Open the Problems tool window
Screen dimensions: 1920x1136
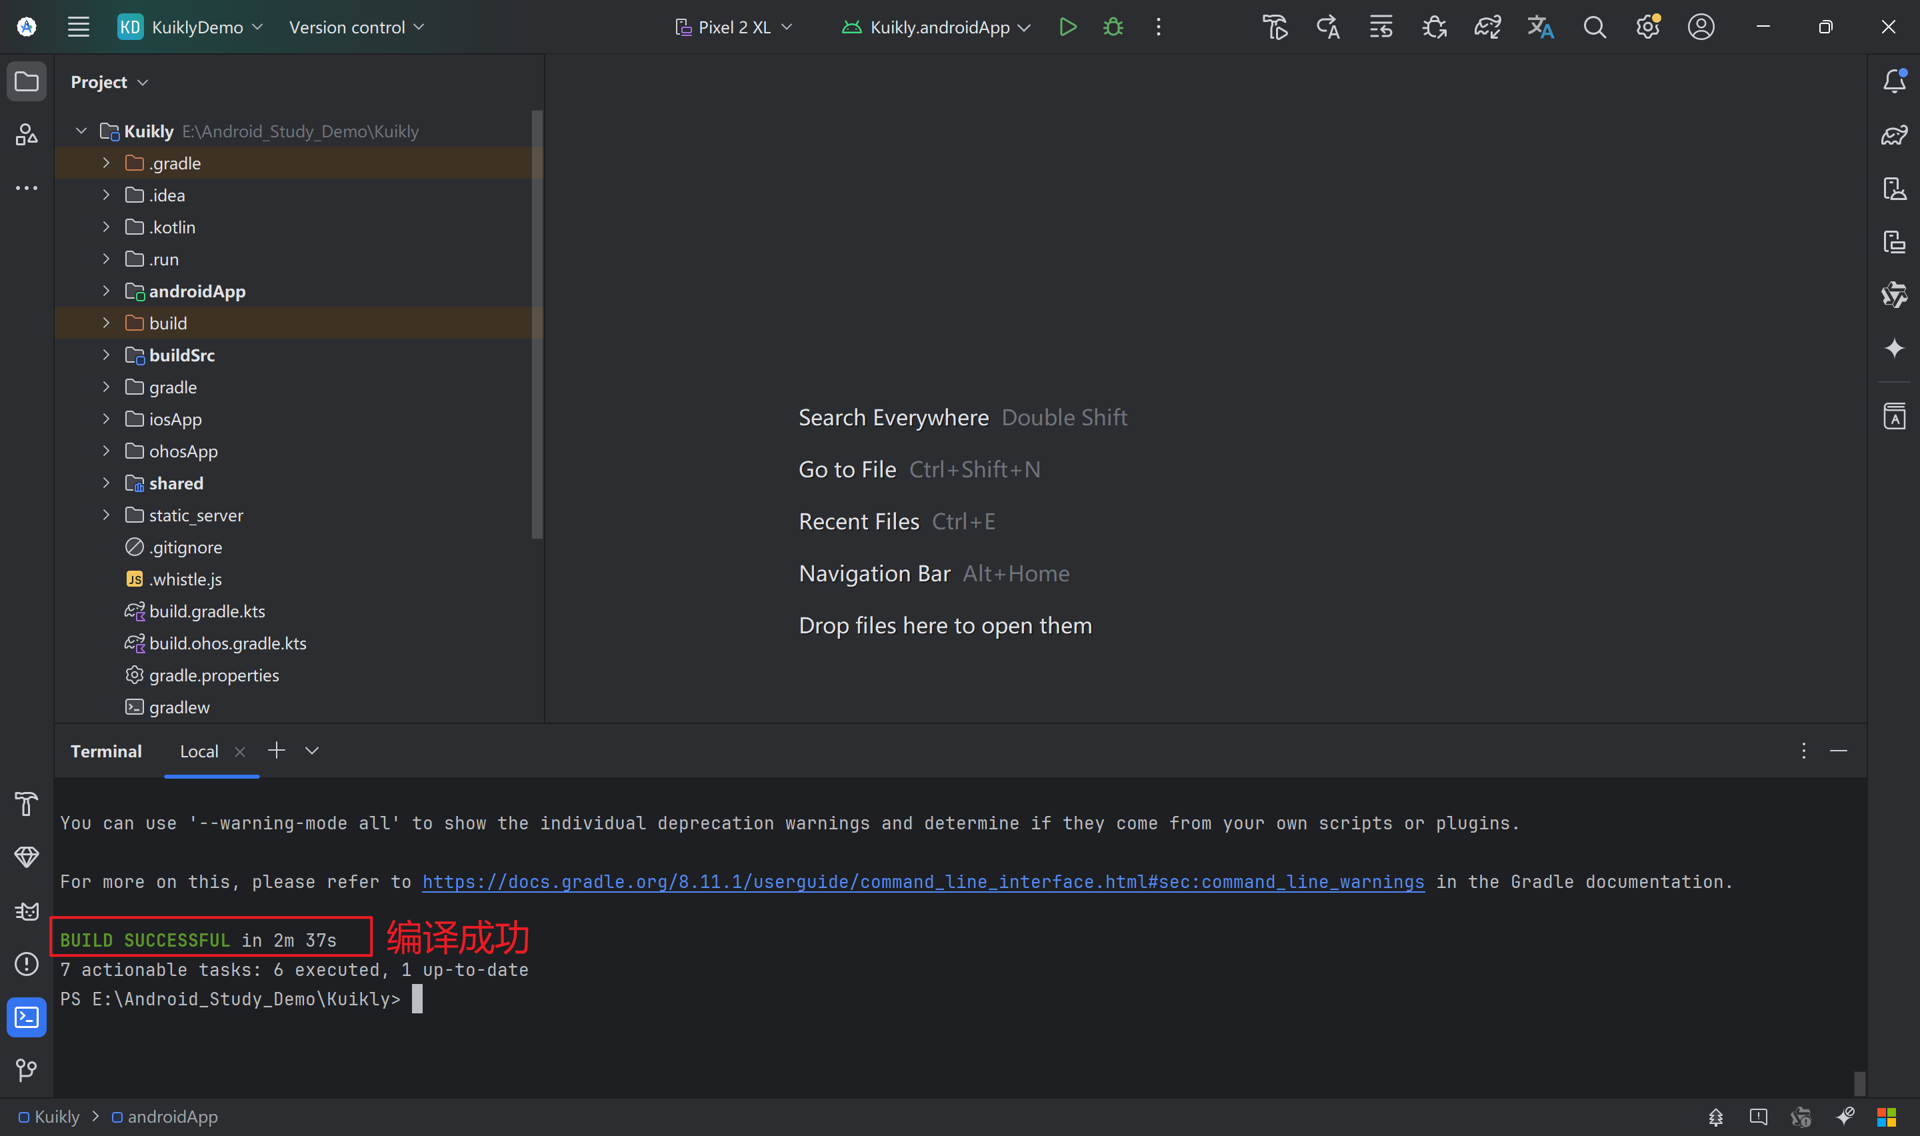tap(26, 964)
